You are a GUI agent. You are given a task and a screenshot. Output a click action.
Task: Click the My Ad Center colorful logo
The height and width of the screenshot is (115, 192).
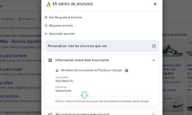tap(49, 4)
